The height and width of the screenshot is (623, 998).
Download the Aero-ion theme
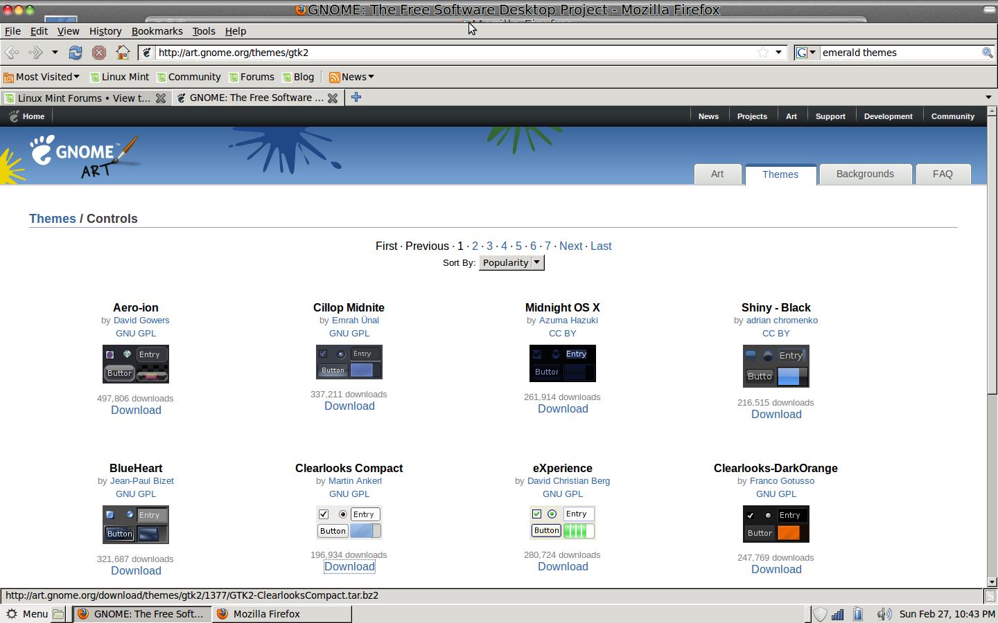(x=136, y=410)
